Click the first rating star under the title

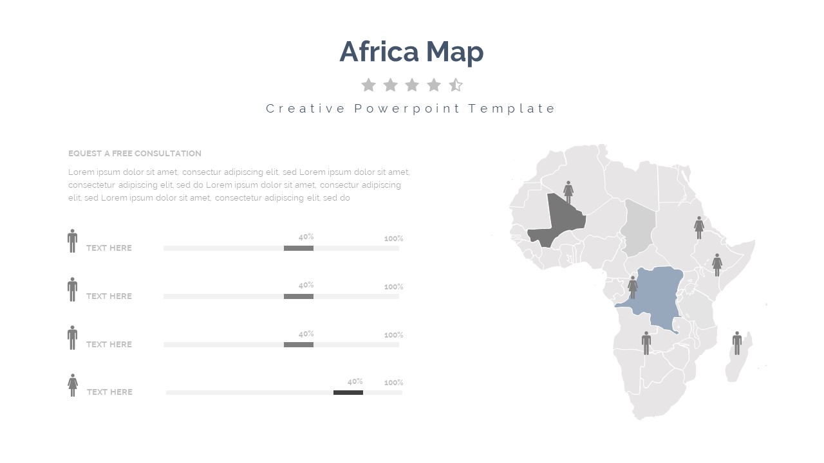click(368, 85)
